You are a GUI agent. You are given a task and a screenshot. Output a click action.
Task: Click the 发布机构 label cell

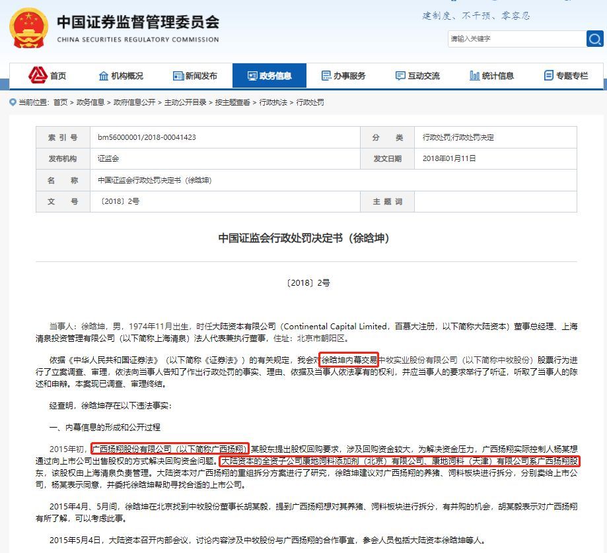(x=63, y=158)
